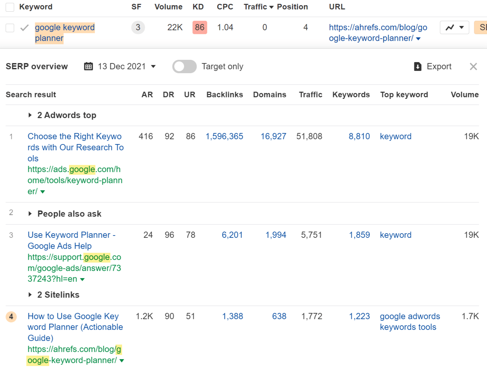Expand the 2 Adwords top section
Screen dimensions: 487x367
coord(30,115)
